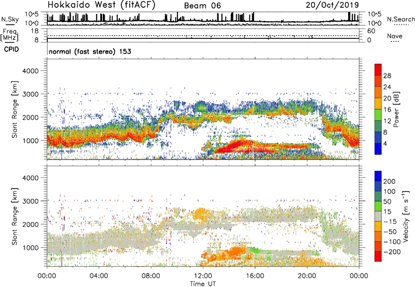Click the '08:00' time axis tick label
This screenshot has width=415, height=287.
[151, 276]
